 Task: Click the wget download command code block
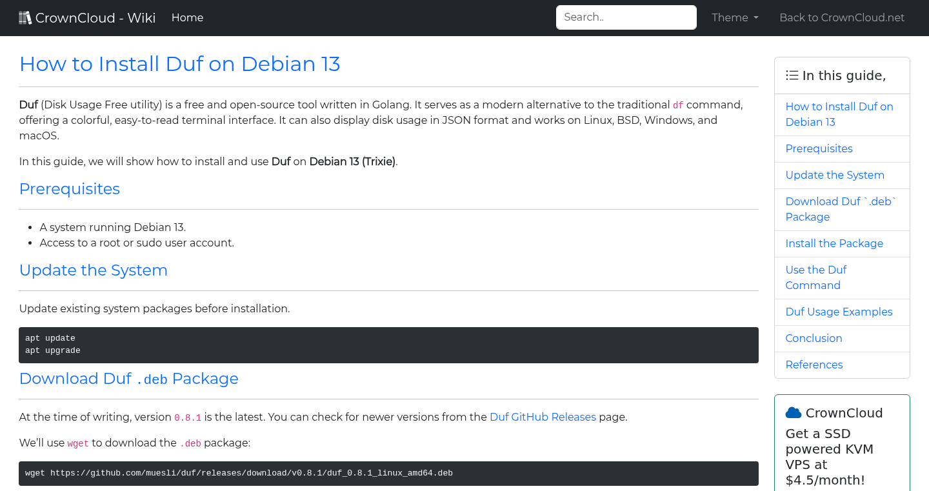pyautogui.click(x=387, y=473)
